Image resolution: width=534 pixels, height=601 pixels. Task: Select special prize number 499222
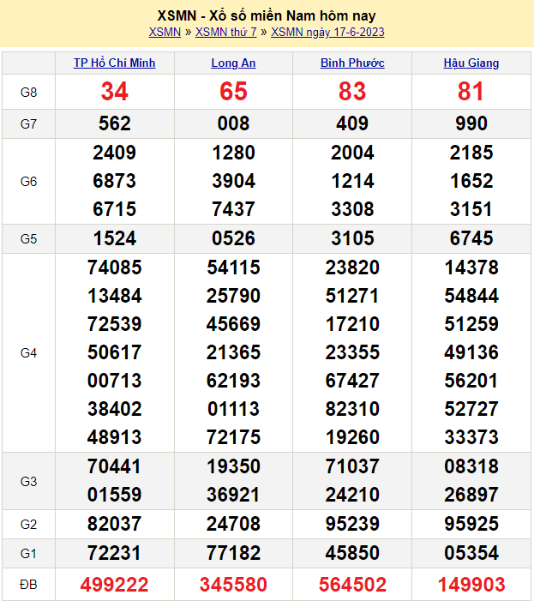pos(114,585)
